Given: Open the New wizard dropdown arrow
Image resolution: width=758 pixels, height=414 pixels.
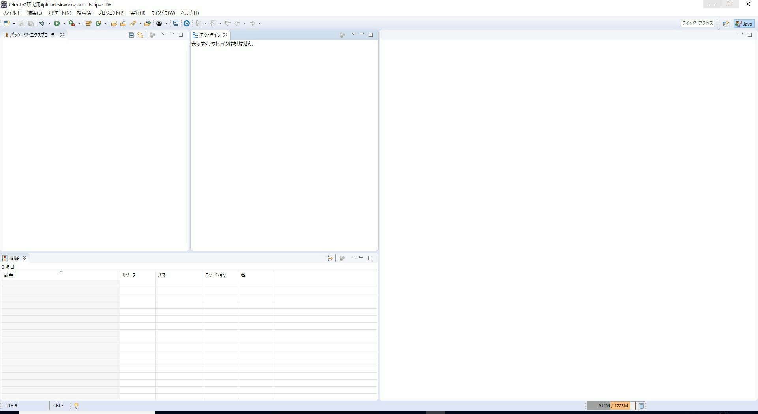Looking at the screenshot, I should tap(14, 23).
